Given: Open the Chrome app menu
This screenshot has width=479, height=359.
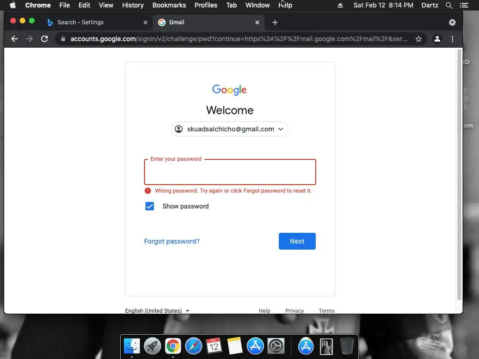Looking at the screenshot, I should tap(38, 5).
